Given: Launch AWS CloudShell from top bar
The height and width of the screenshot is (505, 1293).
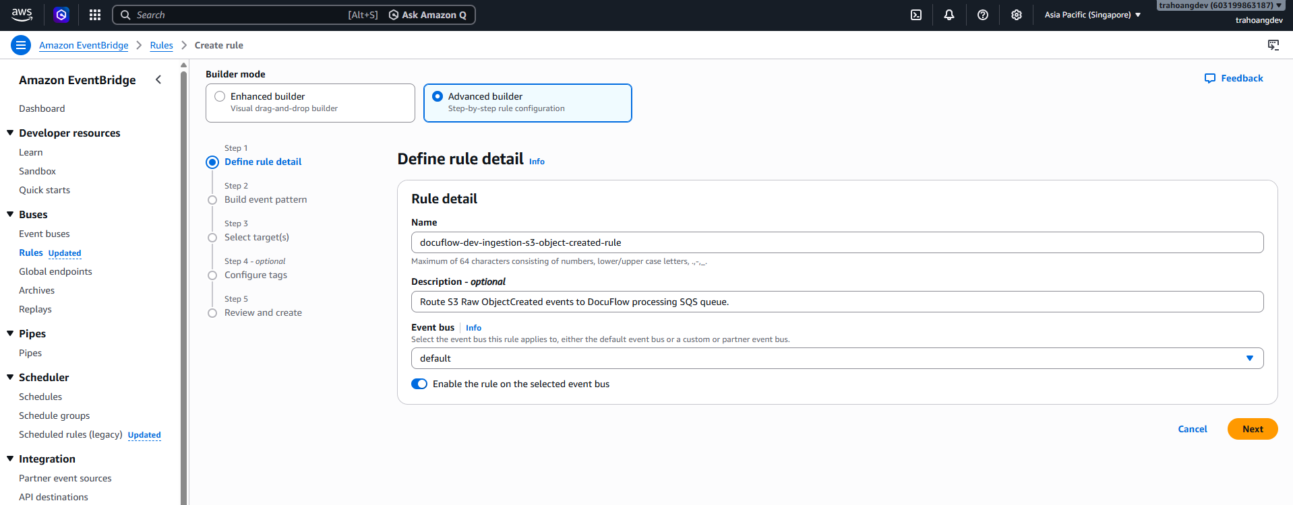Looking at the screenshot, I should click(916, 15).
